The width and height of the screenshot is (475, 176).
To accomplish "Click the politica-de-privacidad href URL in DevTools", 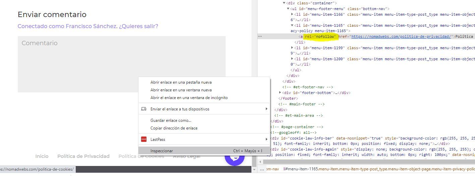I will 401,36.
